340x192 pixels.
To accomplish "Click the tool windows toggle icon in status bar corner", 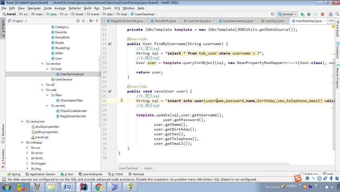I will pos(4,179).
